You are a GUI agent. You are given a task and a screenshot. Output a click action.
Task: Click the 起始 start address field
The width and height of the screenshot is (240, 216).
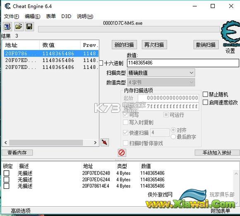[168, 98]
